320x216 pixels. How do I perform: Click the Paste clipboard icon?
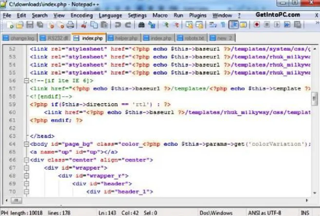(x=104, y=25)
